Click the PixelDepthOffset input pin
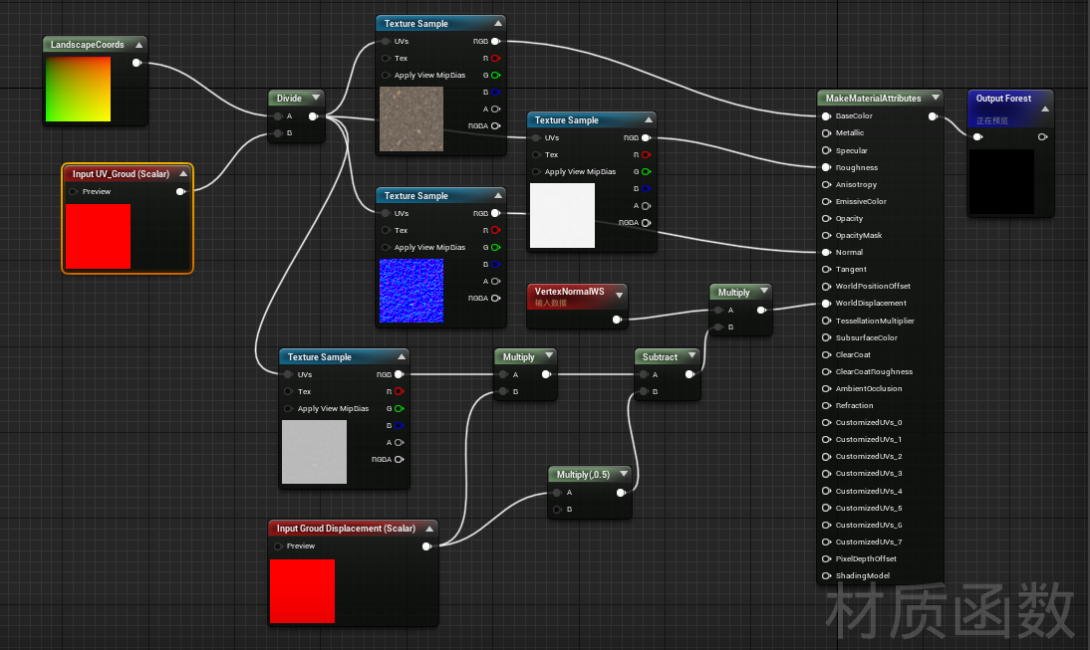 pos(827,559)
